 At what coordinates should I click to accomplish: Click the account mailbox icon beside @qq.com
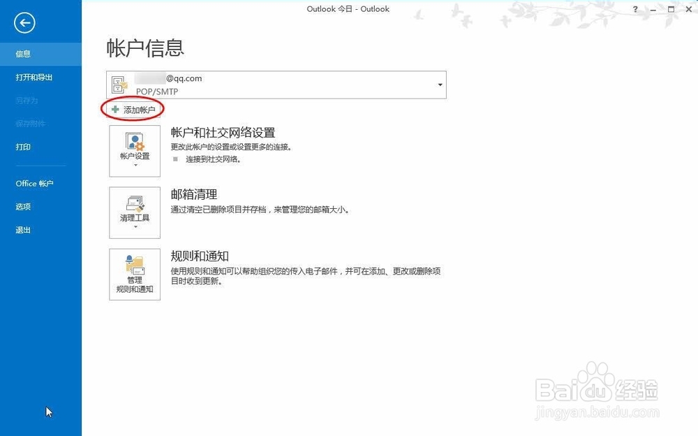[119, 85]
